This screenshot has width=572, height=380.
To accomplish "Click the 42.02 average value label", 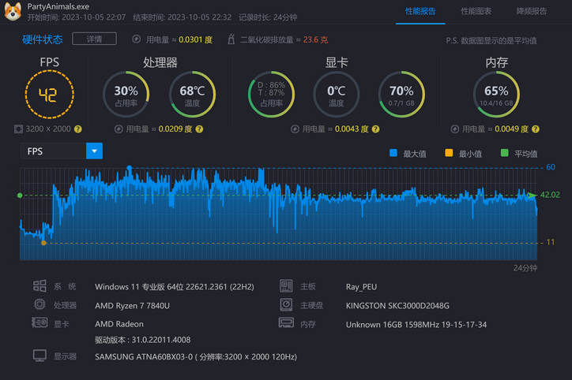I will 550,195.
